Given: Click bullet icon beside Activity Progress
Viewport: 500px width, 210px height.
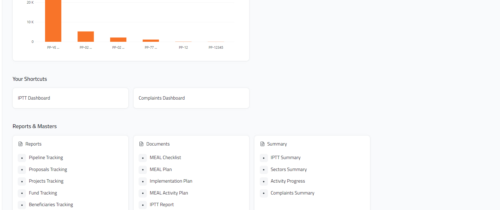Looking at the screenshot, I should tap(264, 182).
